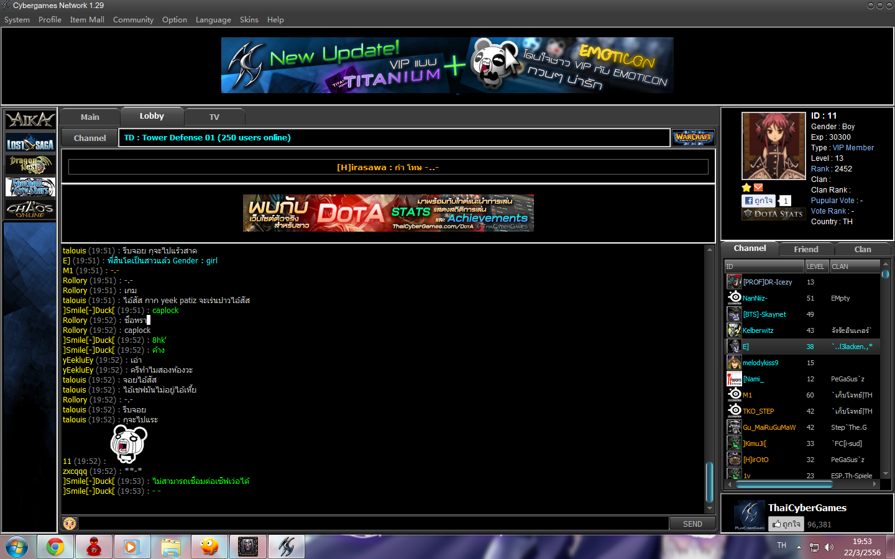Open the Lost Saga game logo
Image resolution: width=895 pixels, height=559 pixels.
point(30,143)
